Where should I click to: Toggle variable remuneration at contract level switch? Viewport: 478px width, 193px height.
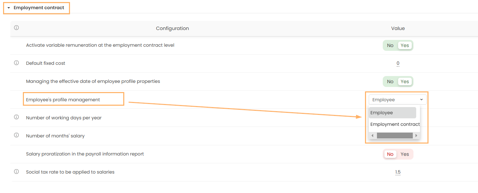click(x=398, y=45)
